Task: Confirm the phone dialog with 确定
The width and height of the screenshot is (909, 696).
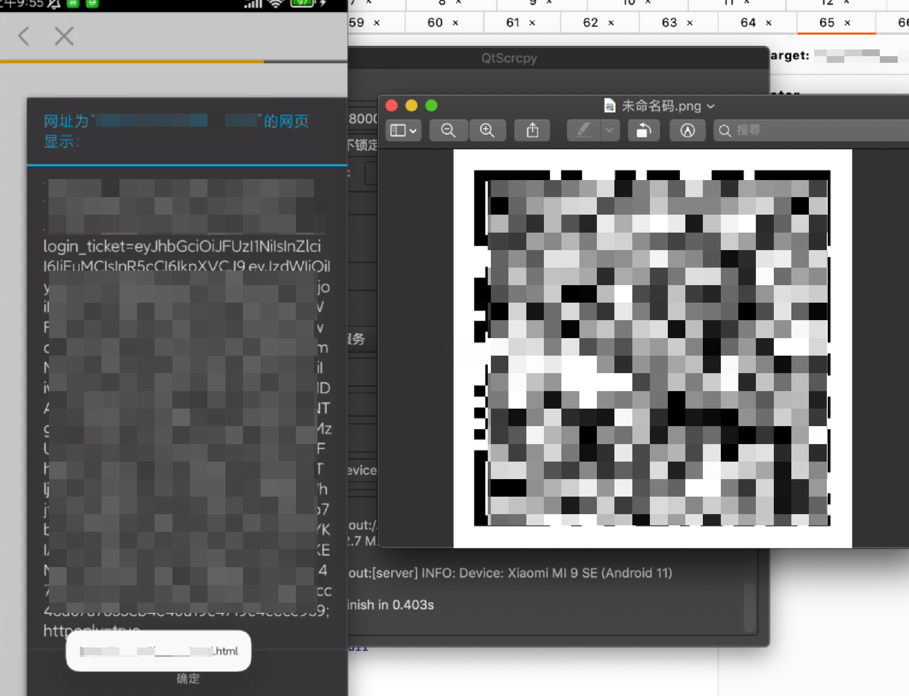Action: click(x=188, y=678)
